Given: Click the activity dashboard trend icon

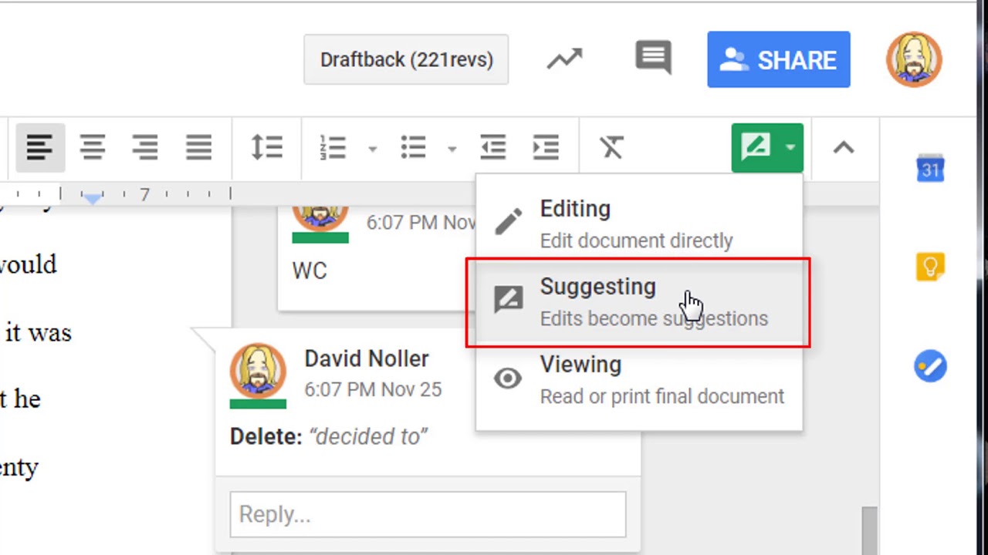Looking at the screenshot, I should click(565, 59).
